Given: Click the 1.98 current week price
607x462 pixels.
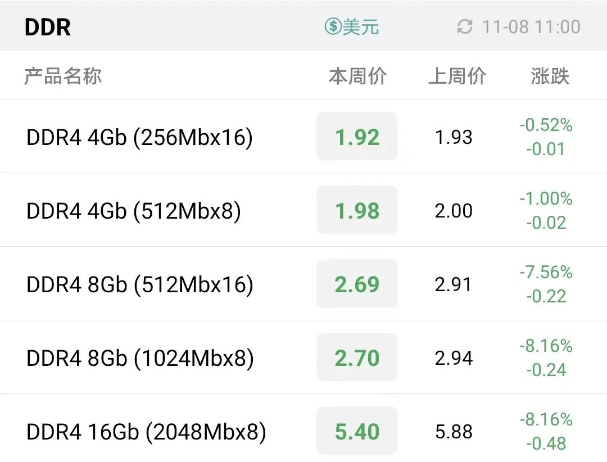Looking at the screenshot, I should click(357, 210).
